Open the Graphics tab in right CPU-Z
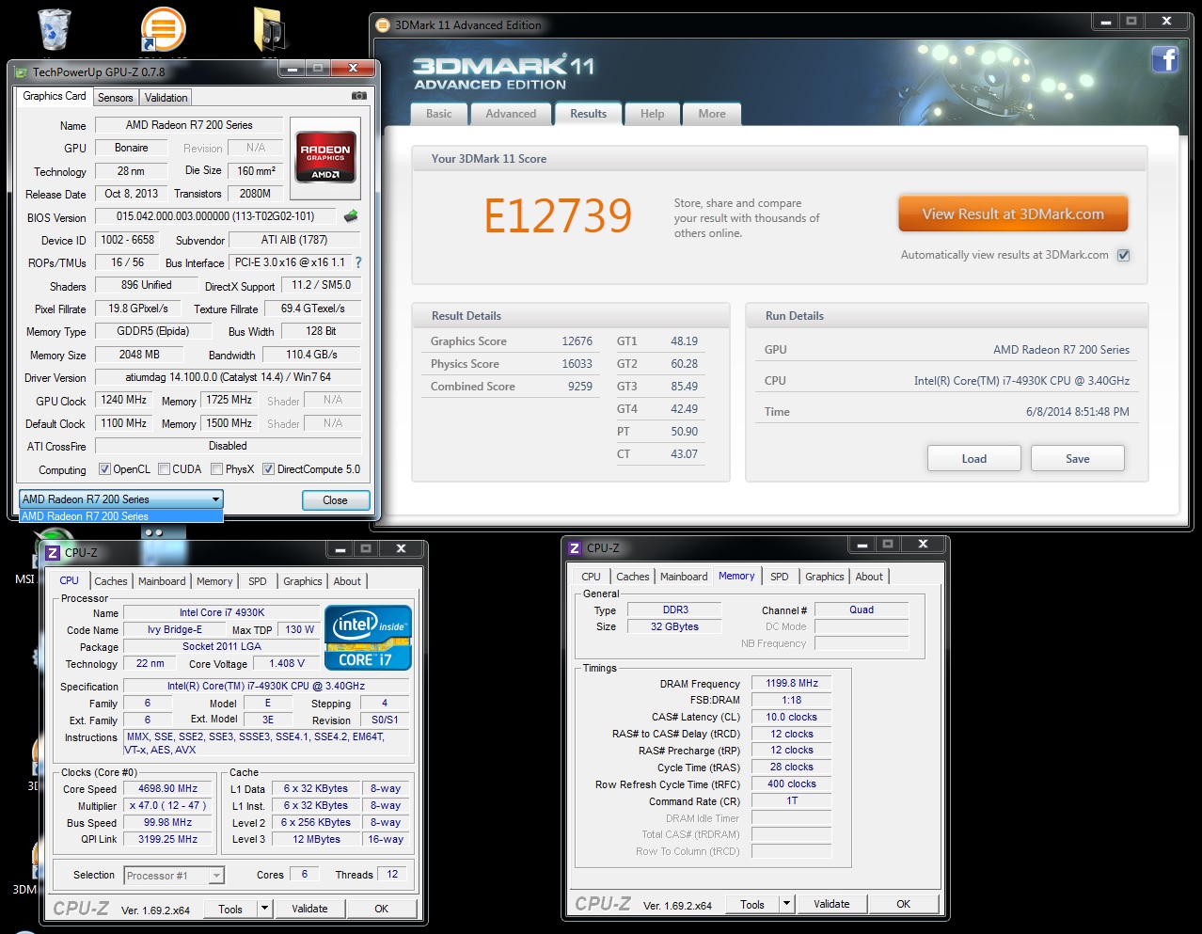The width and height of the screenshot is (1202, 934). click(x=825, y=577)
